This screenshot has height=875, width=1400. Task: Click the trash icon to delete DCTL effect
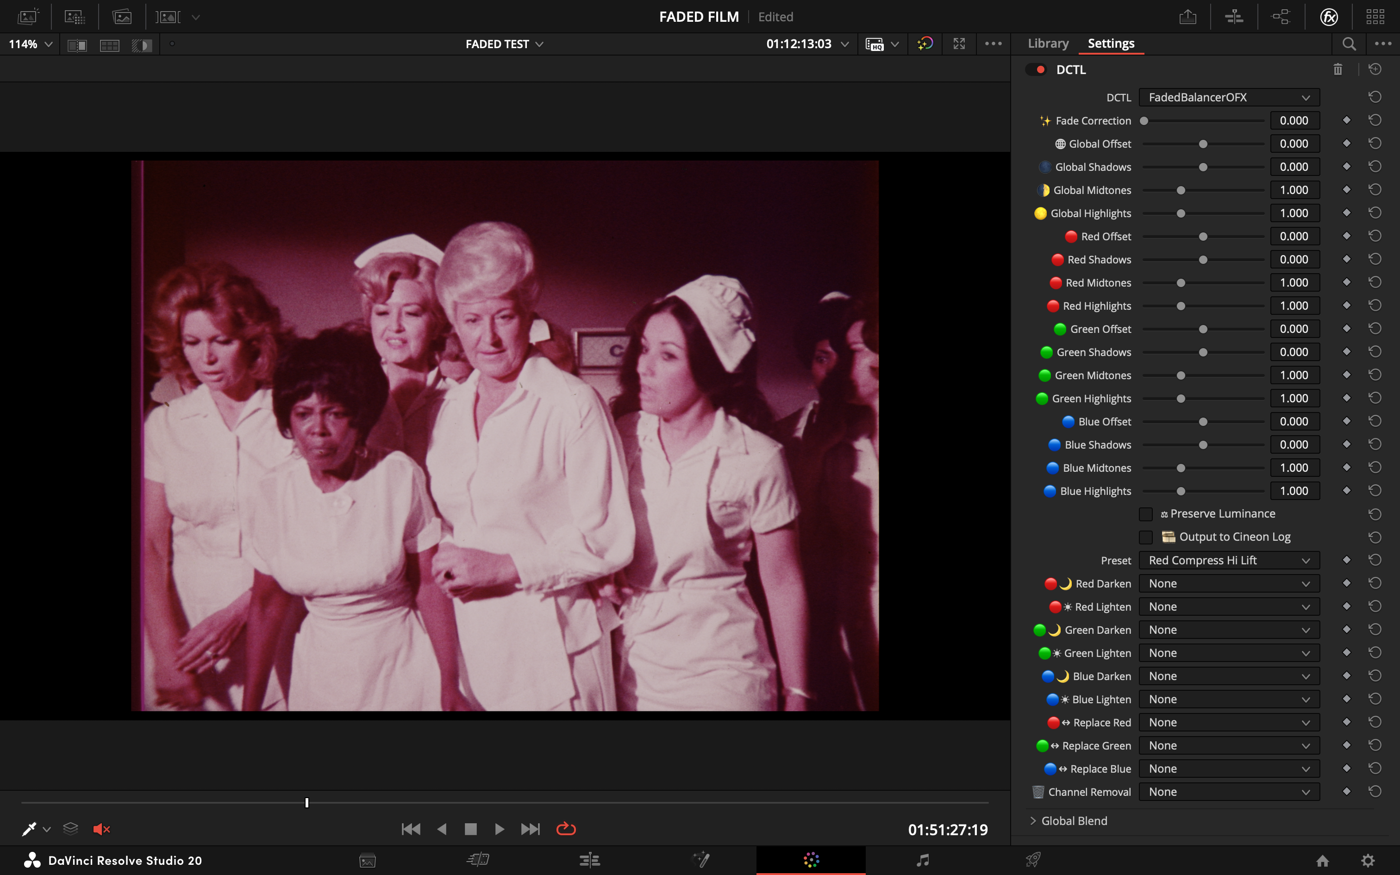tap(1337, 69)
